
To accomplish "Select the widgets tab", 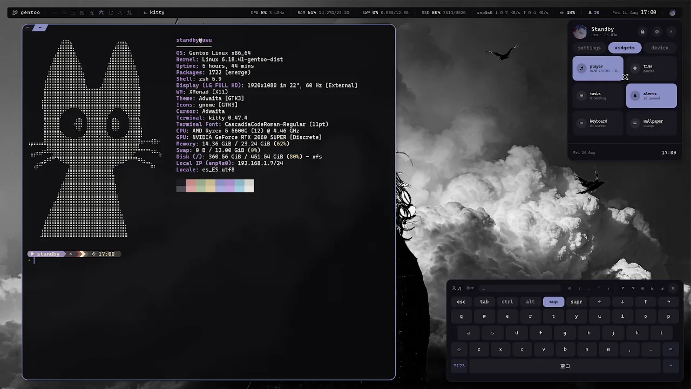I will click(625, 48).
